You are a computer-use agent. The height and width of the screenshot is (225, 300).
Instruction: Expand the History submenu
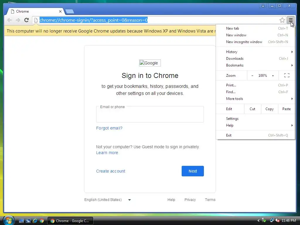point(255,52)
